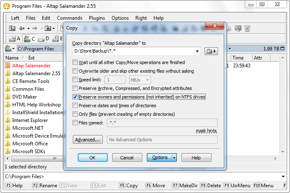Viewport: 290px width, 193px height.
Task: Check Overwrite older and skip existing files
Action: (x=75, y=71)
